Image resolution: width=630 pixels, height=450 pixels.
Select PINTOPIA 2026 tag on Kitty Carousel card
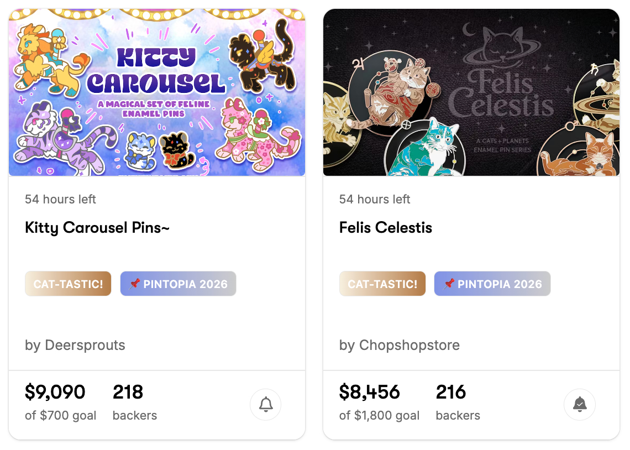178,284
